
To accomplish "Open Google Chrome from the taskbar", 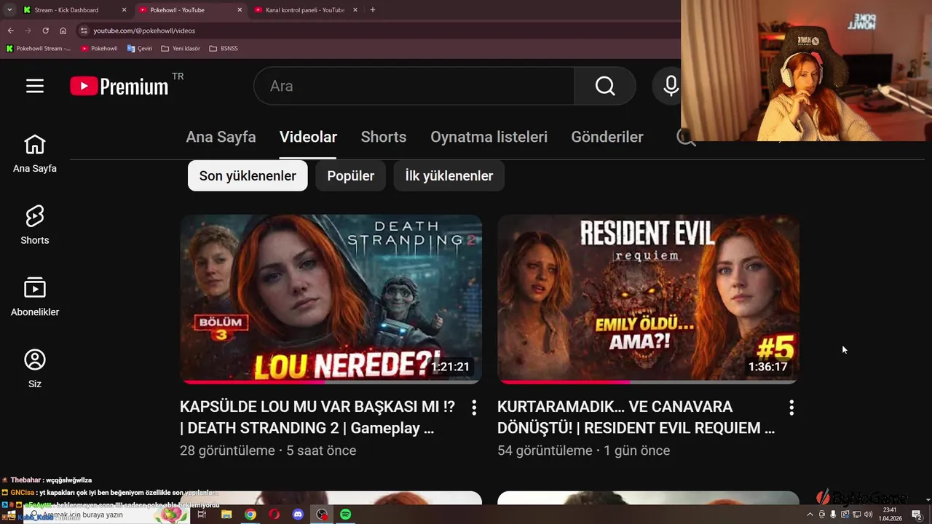I will [x=250, y=515].
